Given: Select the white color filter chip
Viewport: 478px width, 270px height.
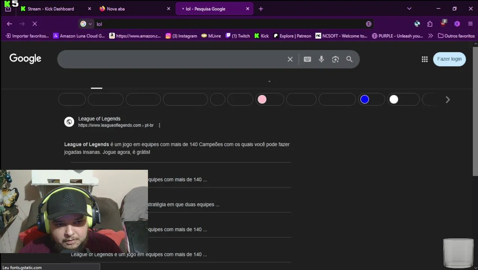Looking at the screenshot, I should tap(403, 99).
